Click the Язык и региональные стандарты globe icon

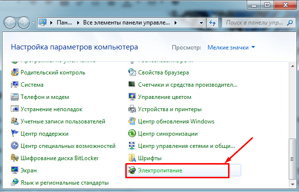pos(15,183)
